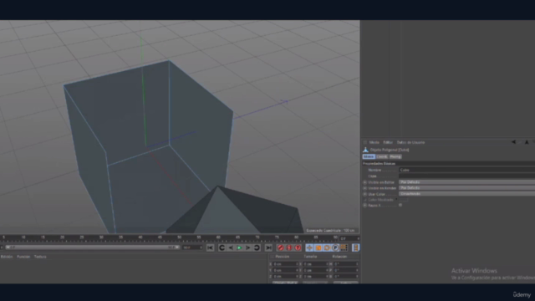This screenshot has height=301, width=535.
Task: Toggle Parameter keyframe recording icon
Action: tap(335, 247)
